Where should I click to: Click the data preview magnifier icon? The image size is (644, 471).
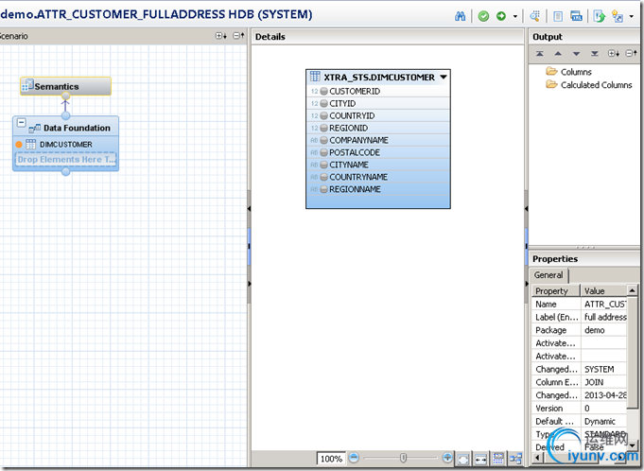535,16
